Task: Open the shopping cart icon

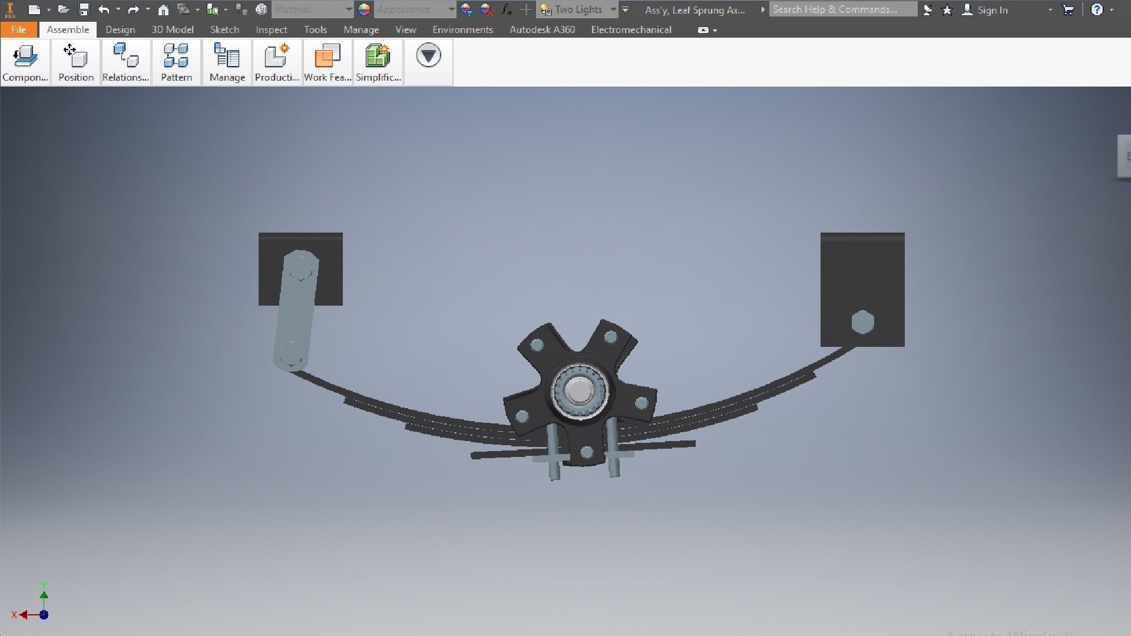Action: (x=1068, y=9)
